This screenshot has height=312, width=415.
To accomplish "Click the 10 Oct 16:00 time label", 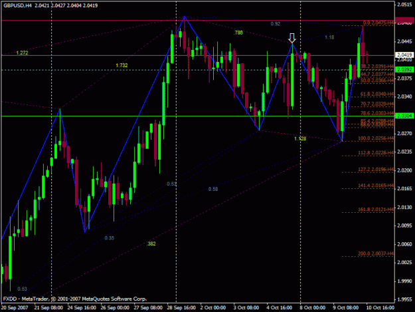I will point(380,308).
